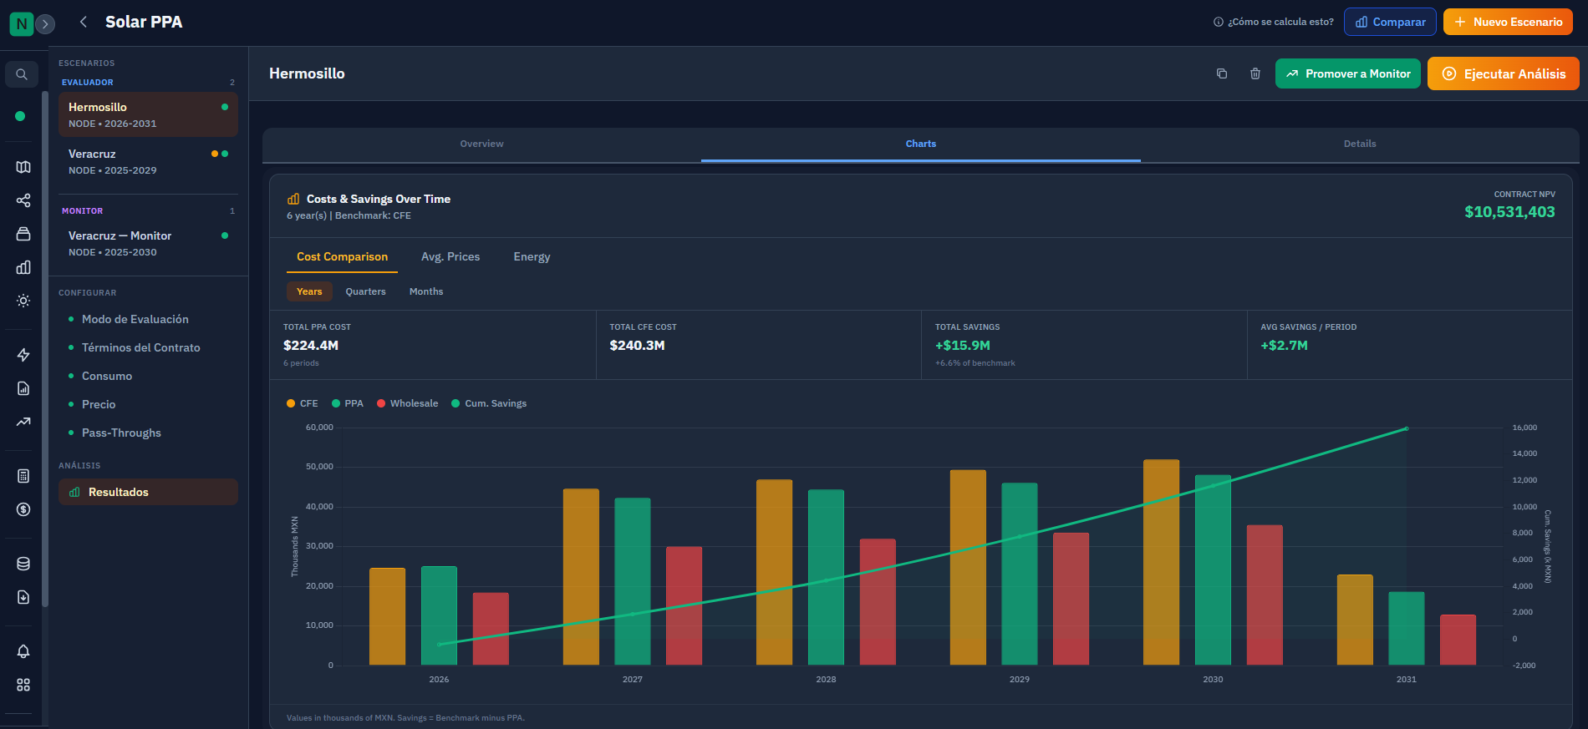Open the map icon in left rail
The image size is (1588, 729).
click(23, 167)
